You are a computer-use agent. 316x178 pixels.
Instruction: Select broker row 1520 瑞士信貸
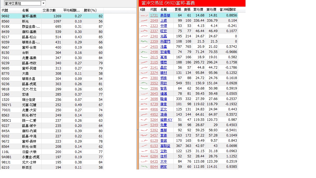click(52, 100)
